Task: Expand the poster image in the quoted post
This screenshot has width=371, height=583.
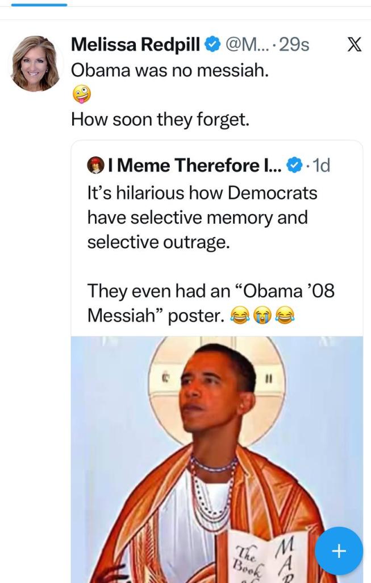Action: (x=216, y=455)
